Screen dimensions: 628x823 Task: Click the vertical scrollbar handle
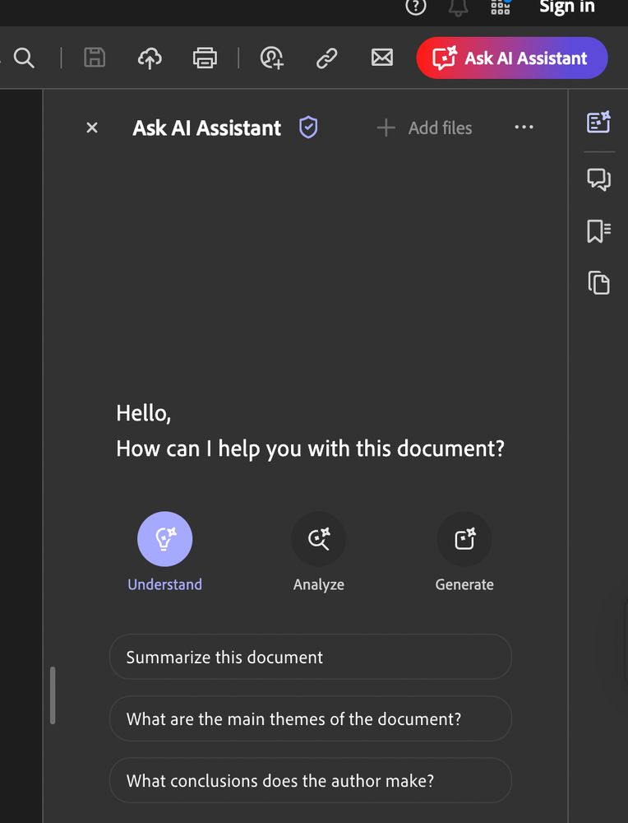53,695
